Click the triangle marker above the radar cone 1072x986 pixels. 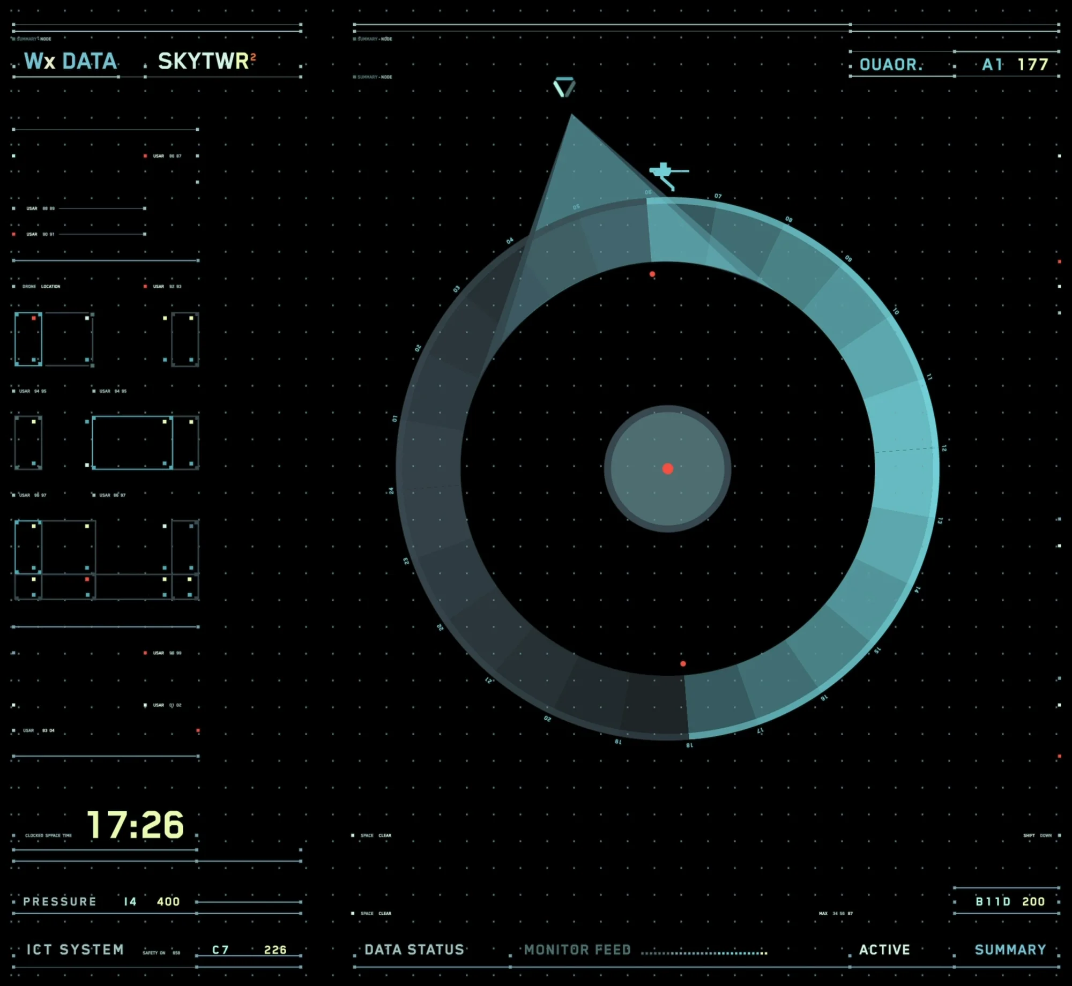tap(564, 87)
